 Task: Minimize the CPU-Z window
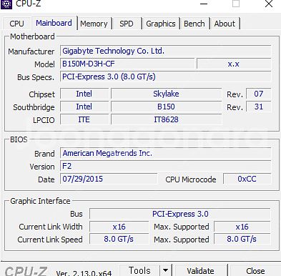[x=204, y=4]
